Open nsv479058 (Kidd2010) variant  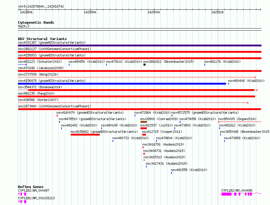(x=198, y=119)
